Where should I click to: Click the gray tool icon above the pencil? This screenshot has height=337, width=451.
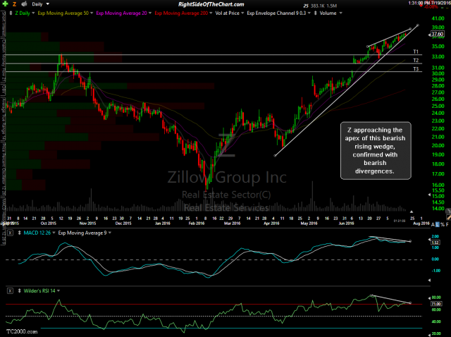point(448,211)
